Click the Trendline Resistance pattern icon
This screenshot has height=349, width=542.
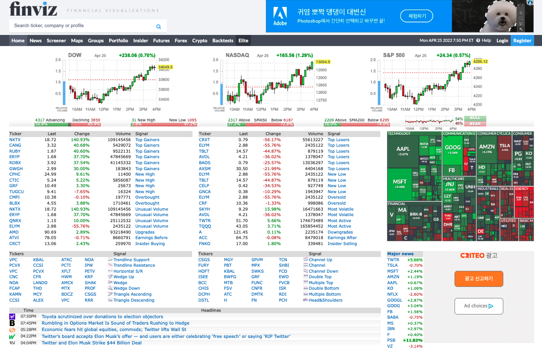pyautogui.click(x=110, y=265)
